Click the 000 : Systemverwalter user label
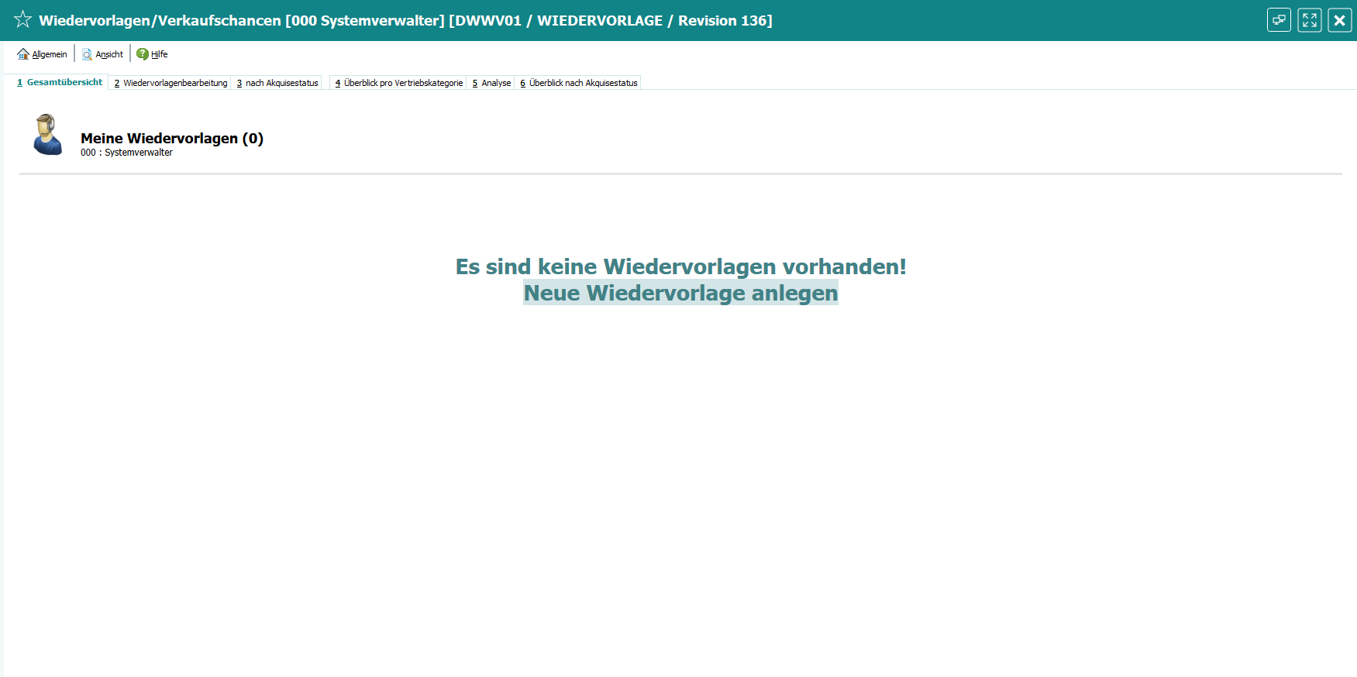The width and height of the screenshot is (1357, 677). 126,153
